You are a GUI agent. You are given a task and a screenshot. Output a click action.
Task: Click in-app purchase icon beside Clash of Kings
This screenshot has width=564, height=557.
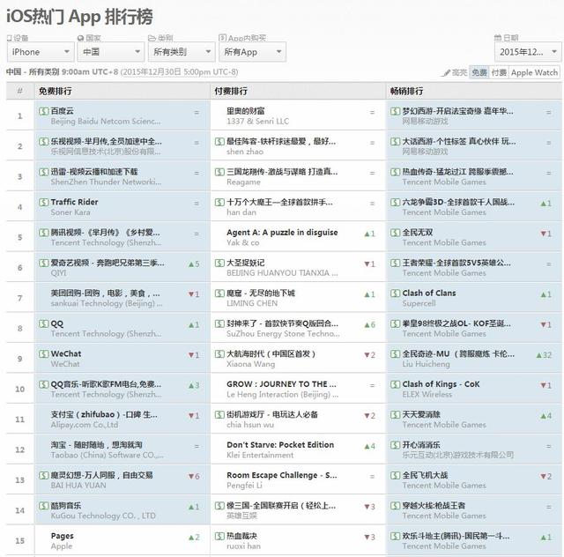pos(396,384)
